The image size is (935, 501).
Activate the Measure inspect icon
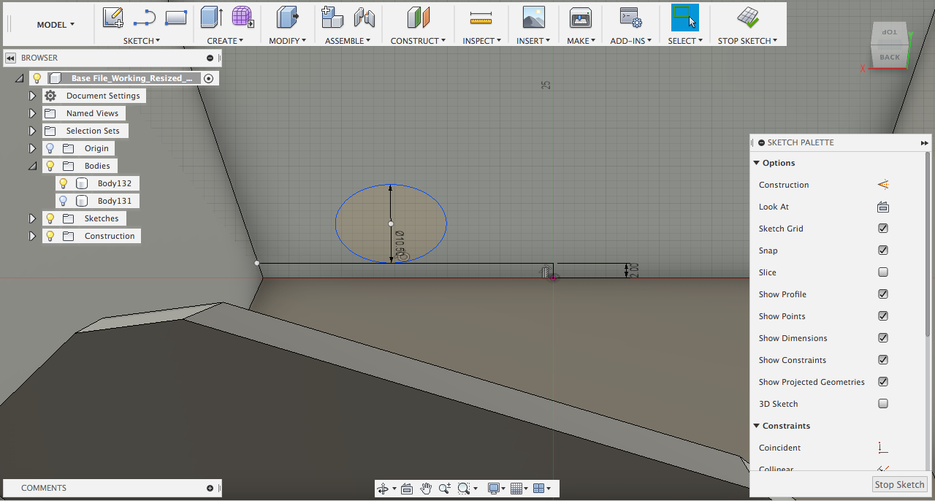[x=481, y=18]
